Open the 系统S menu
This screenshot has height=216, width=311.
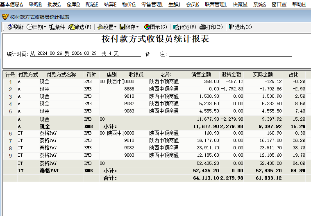coord(259,4)
